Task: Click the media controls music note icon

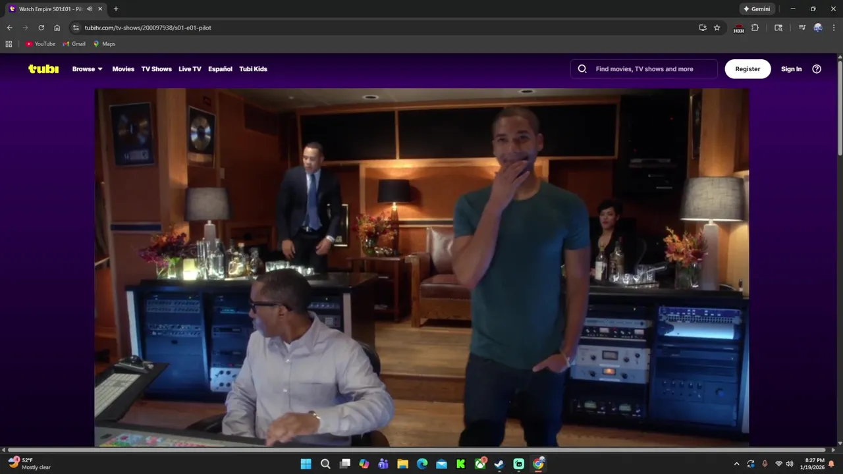Action: (802, 28)
